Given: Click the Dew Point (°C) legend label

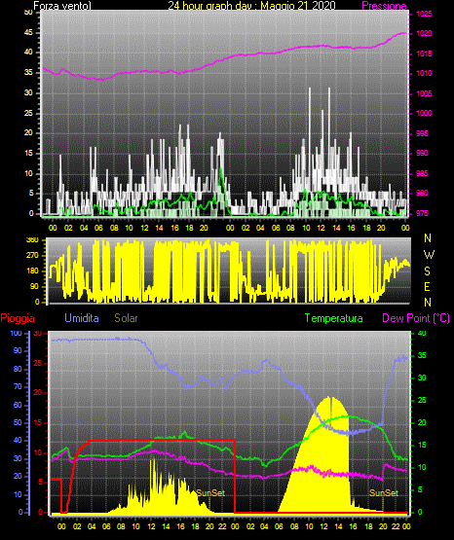Looking at the screenshot, I should (x=416, y=318).
